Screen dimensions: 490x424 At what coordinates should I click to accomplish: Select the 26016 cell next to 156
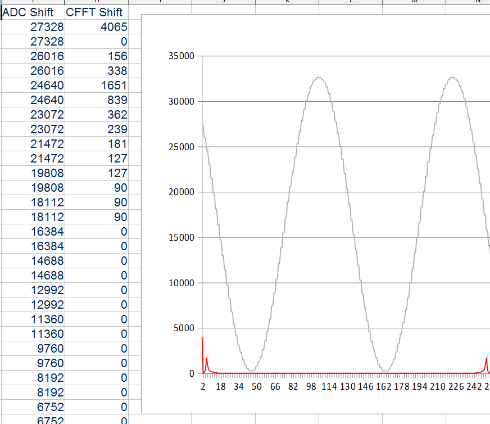(x=33, y=56)
